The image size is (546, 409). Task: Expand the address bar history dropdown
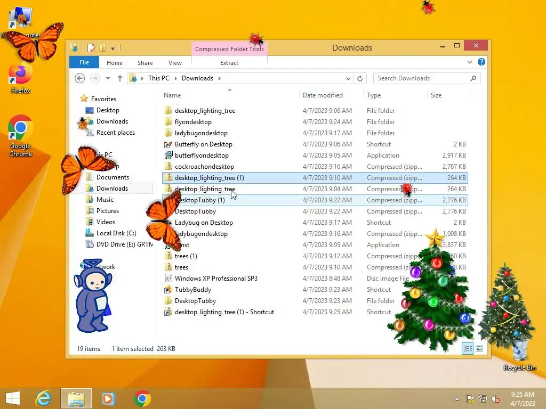click(x=348, y=79)
